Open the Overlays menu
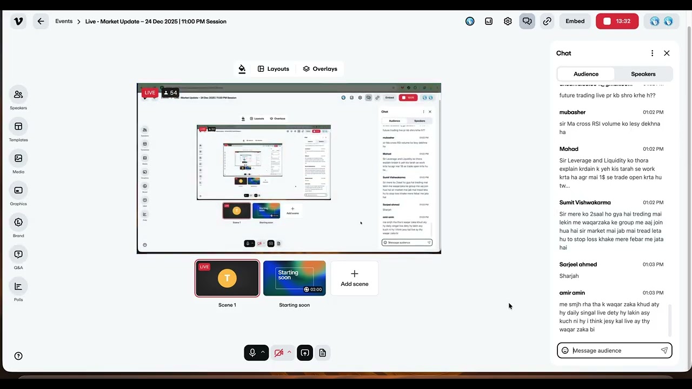Image resolution: width=692 pixels, height=389 pixels. (x=320, y=69)
